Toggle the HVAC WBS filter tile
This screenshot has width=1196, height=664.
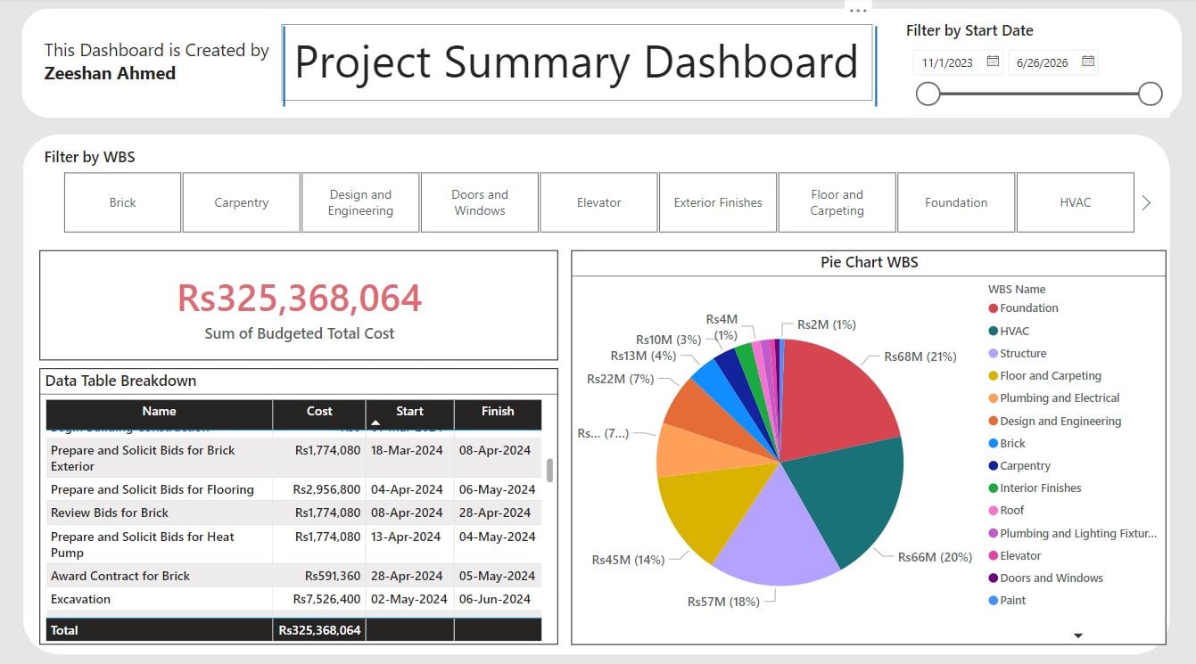pos(1075,202)
